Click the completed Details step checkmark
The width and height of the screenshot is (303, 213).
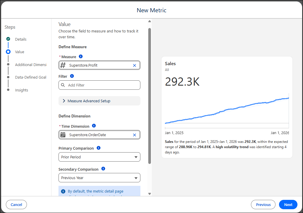click(8, 39)
